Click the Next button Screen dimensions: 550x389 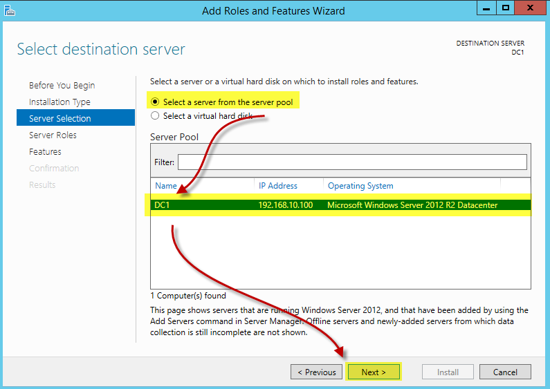(x=374, y=372)
